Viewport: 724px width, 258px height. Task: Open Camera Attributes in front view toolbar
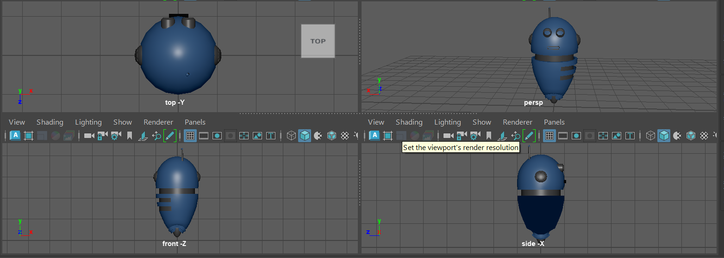116,136
